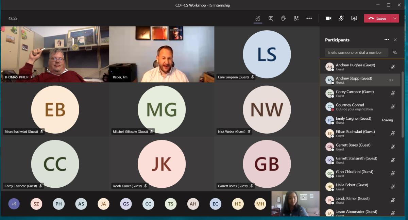This screenshot has height=220, width=408.
Task: Copy the meeting join link icon
Action: tap(395, 53)
